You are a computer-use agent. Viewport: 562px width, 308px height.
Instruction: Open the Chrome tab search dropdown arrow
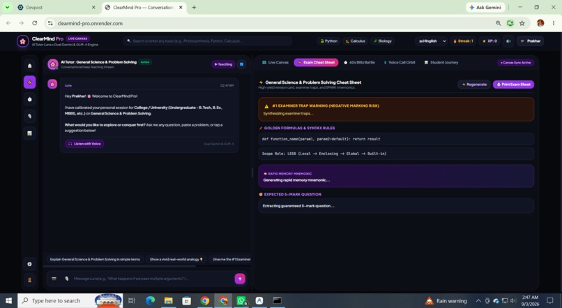7,7
